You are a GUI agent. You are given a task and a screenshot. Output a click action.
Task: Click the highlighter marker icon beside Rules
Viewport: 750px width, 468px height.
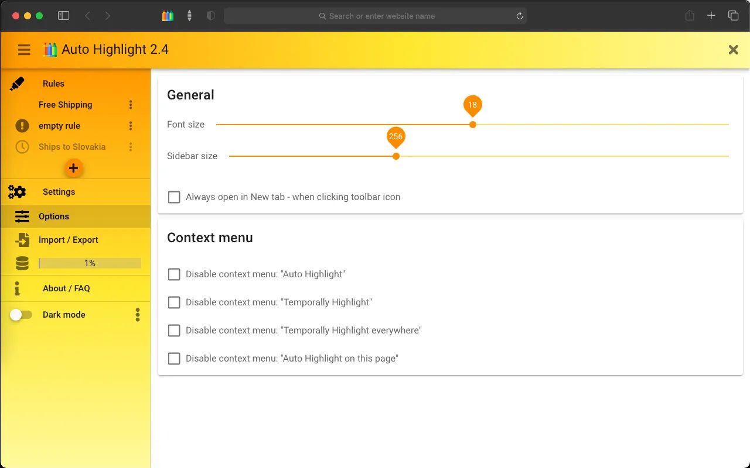point(17,84)
